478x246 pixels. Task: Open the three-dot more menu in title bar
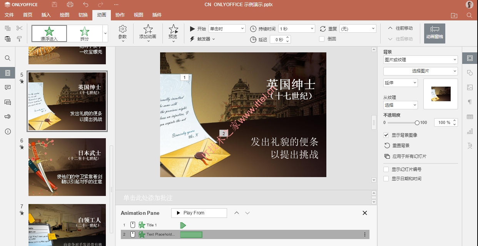pyautogui.click(x=116, y=5)
